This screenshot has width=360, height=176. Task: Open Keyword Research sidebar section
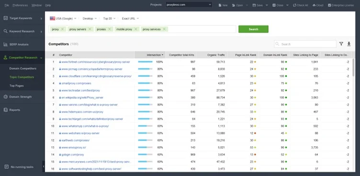click(22, 31)
